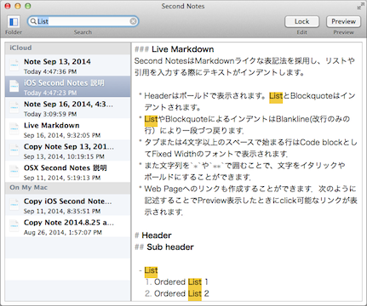Open the Live Markdown note in list
367x306 pixels.
67,129
